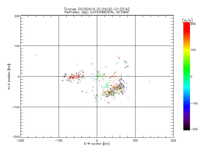Click the isolated black dot at far right of plot
Viewport: 204px width, 153px height.
pyautogui.click(x=150, y=81)
